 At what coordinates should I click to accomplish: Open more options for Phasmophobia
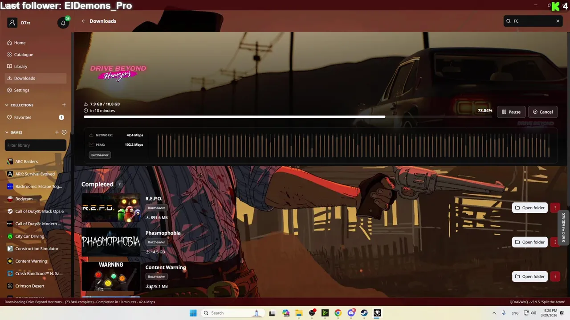[x=555, y=242]
